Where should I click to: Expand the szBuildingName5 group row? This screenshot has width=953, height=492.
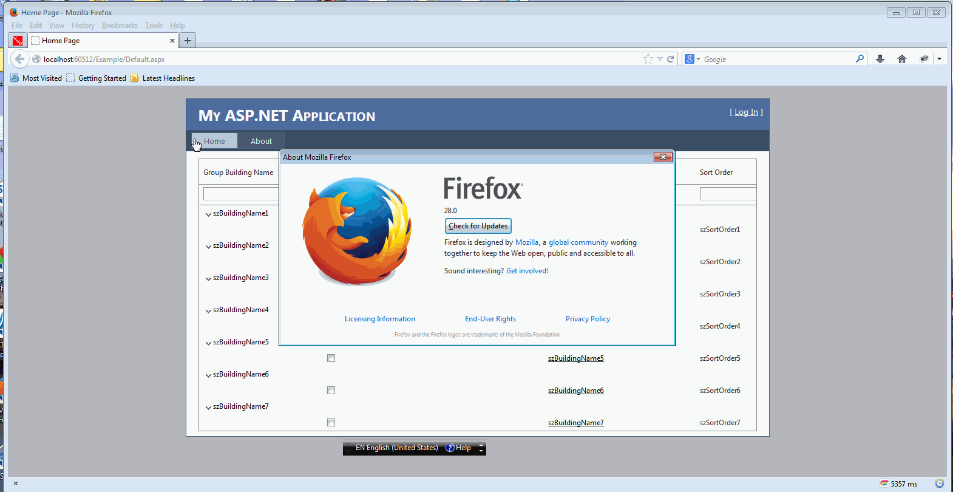208,343
